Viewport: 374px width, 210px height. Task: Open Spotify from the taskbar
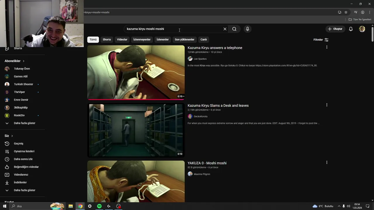click(x=99, y=206)
